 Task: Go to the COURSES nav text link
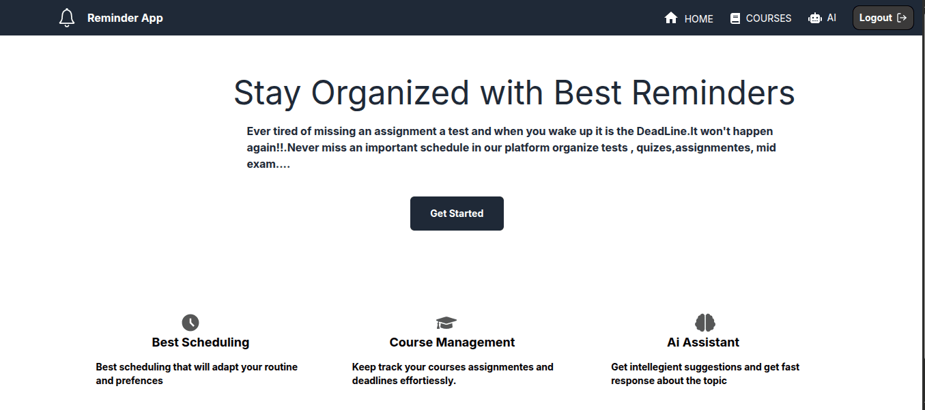768,18
